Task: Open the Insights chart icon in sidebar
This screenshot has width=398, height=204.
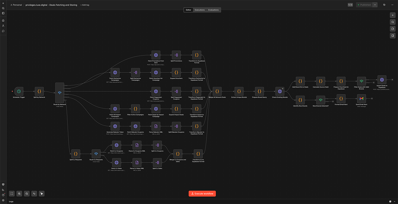Action: [3, 190]
